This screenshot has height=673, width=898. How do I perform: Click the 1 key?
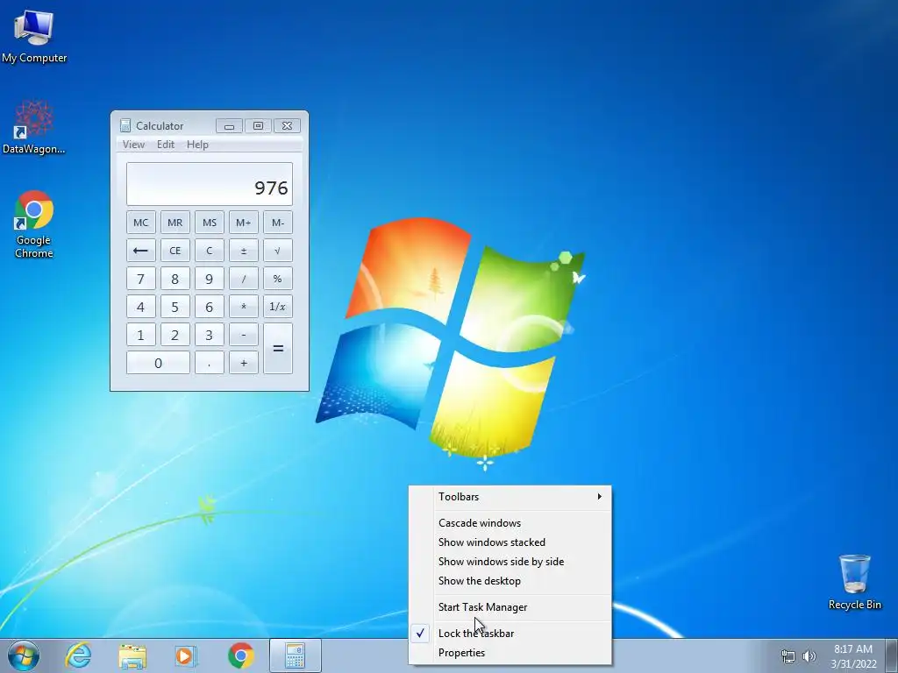click(x=141, y=335)
